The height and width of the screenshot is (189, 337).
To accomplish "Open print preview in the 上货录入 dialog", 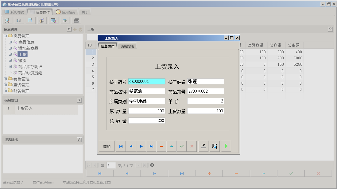I will (x=215, y=146).
